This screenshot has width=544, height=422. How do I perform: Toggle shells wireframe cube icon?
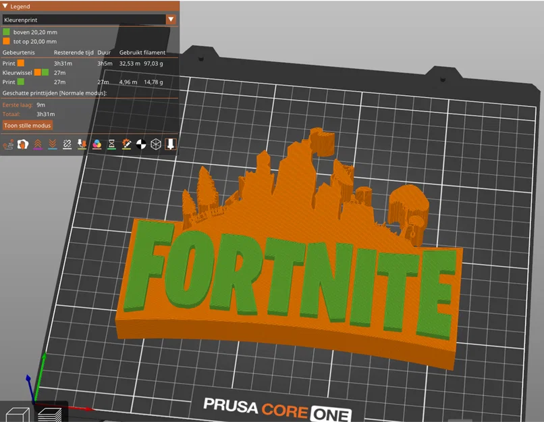coord(156,144)
